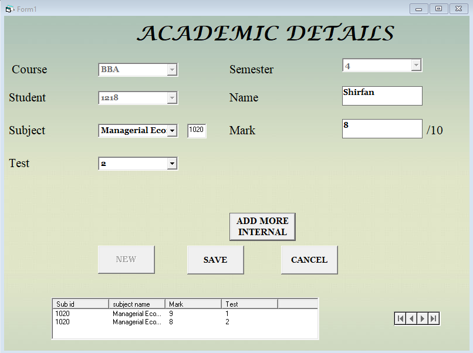This screenshot has height=353, width=473.
Task: Jump to the last record using the navigator
Action: point(433,318)
